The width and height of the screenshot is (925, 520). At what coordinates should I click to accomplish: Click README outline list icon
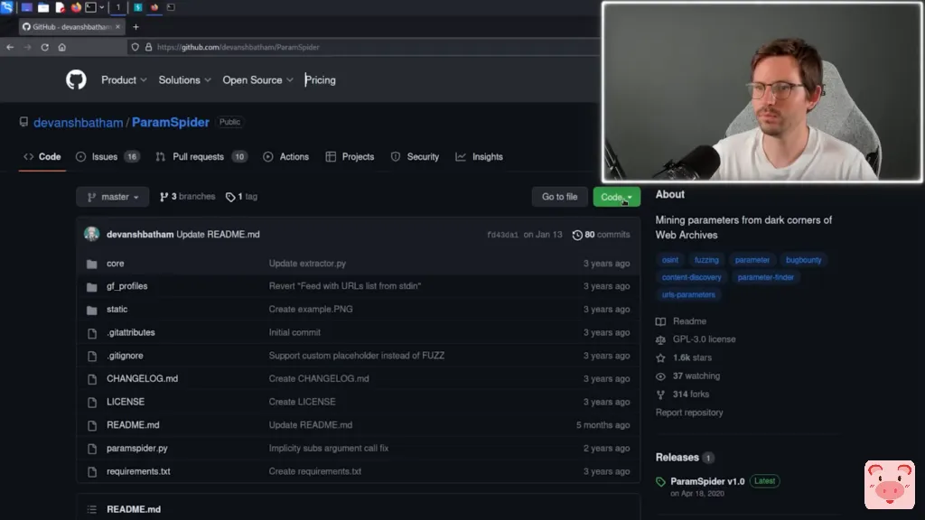(x=91, y=509)
